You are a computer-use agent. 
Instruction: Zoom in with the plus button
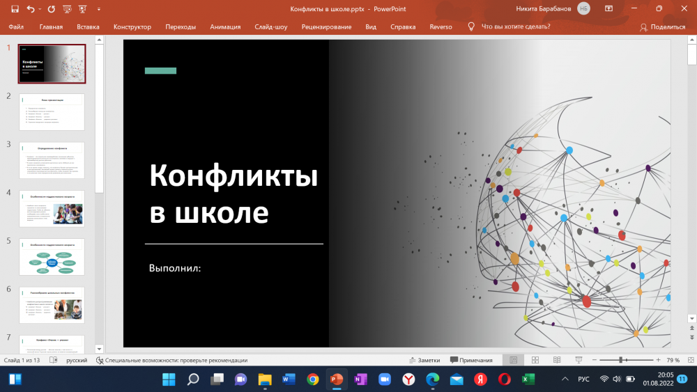pyautogui.click(x=659, y=360)
